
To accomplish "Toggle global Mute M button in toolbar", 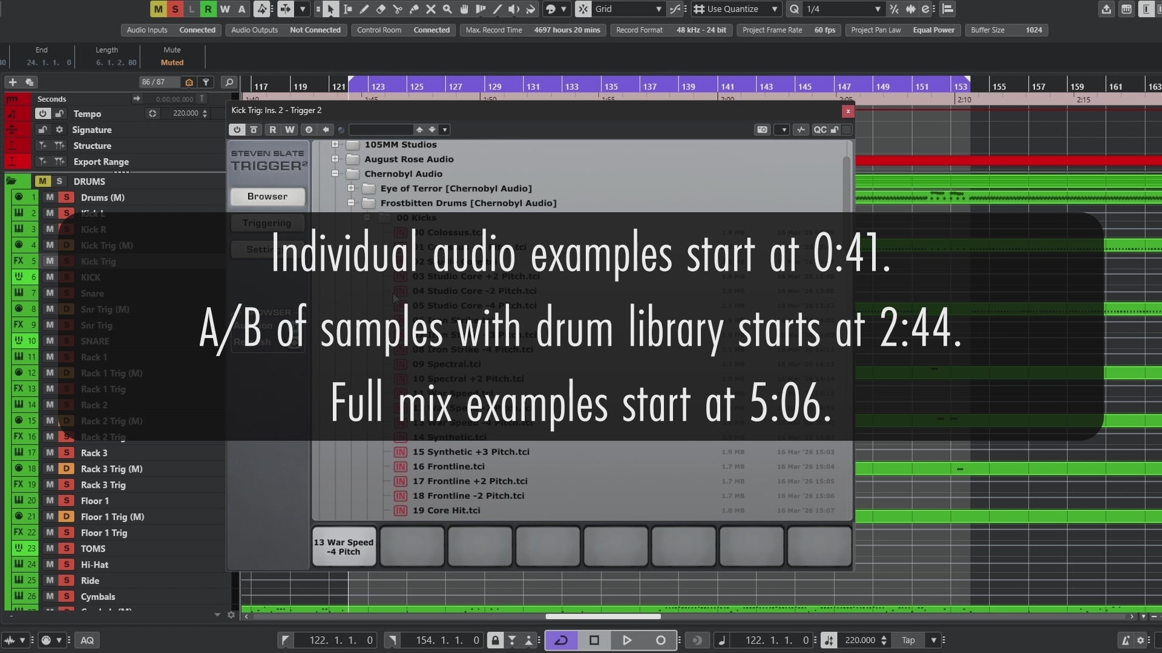I will (158, 9).
